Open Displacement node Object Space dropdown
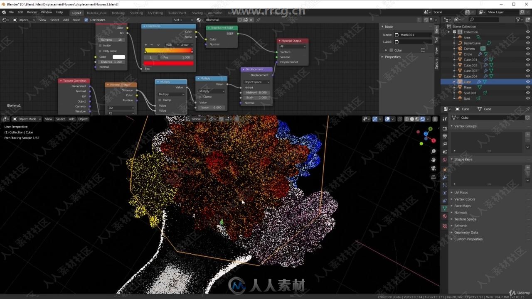 pos(256,82)
